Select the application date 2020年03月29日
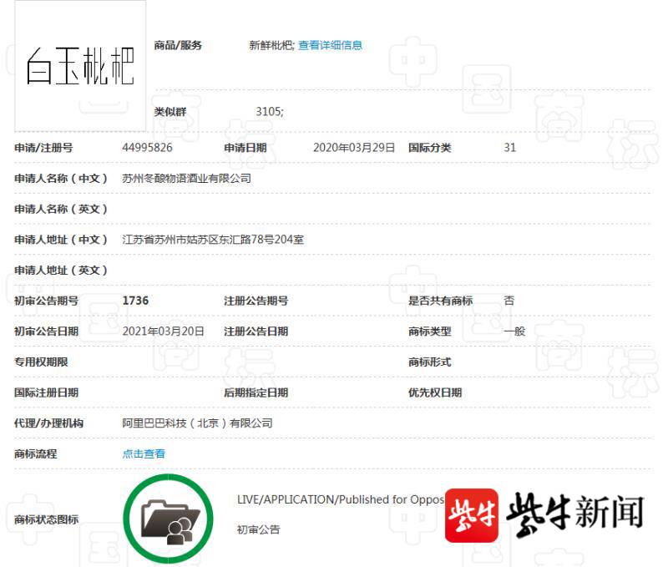This screenshot has width=668, height=567. [x=354, y=148]
